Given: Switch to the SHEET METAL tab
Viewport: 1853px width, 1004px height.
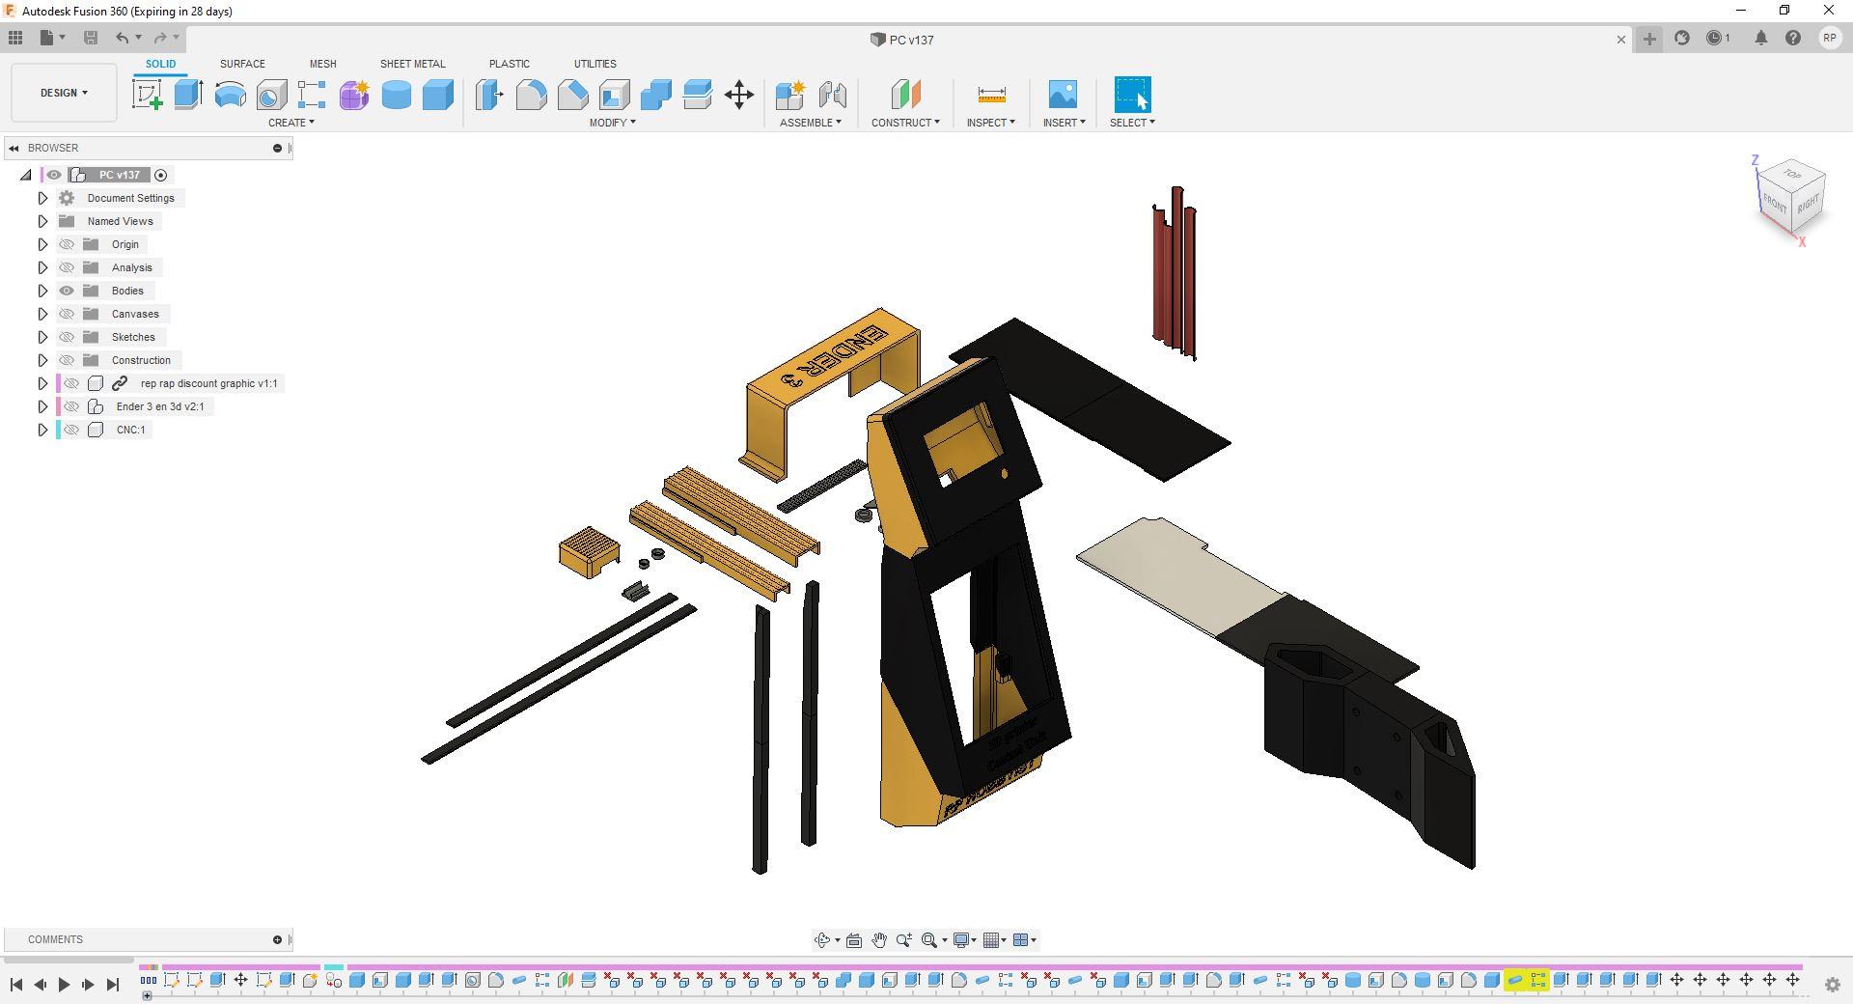Looking at the screenshot, I should click(412, 64).
